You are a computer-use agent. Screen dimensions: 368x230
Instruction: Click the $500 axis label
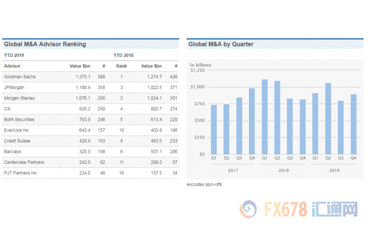200,121
